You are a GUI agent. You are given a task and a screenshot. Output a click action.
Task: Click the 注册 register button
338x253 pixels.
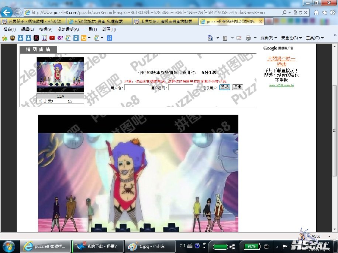tap(238, 87)
